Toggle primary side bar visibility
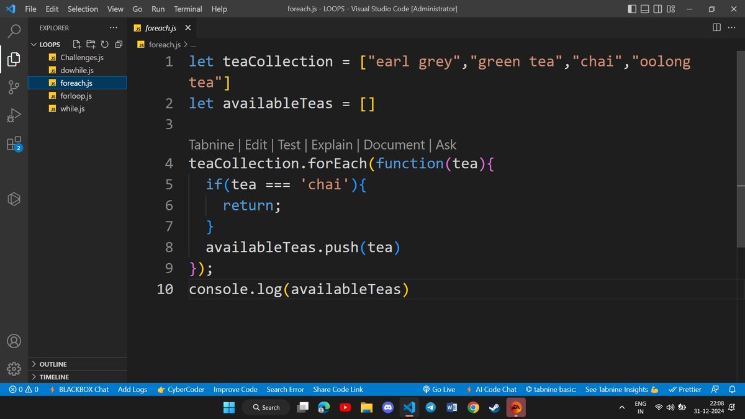This screenshot has width=745, height=419. coord(632,9)
